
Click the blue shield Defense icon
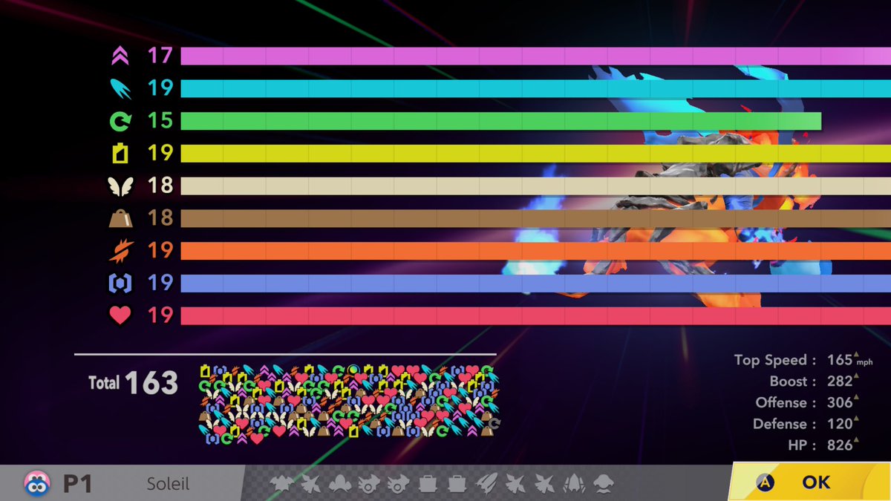tap(120, 283)
